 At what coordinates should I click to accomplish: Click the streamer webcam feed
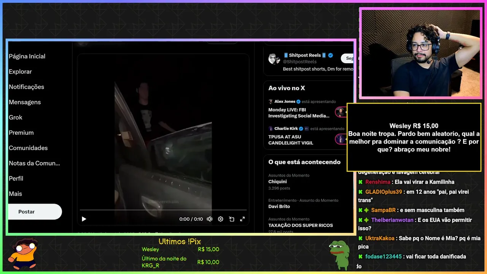pyautogui.click(x=420, y=53)
